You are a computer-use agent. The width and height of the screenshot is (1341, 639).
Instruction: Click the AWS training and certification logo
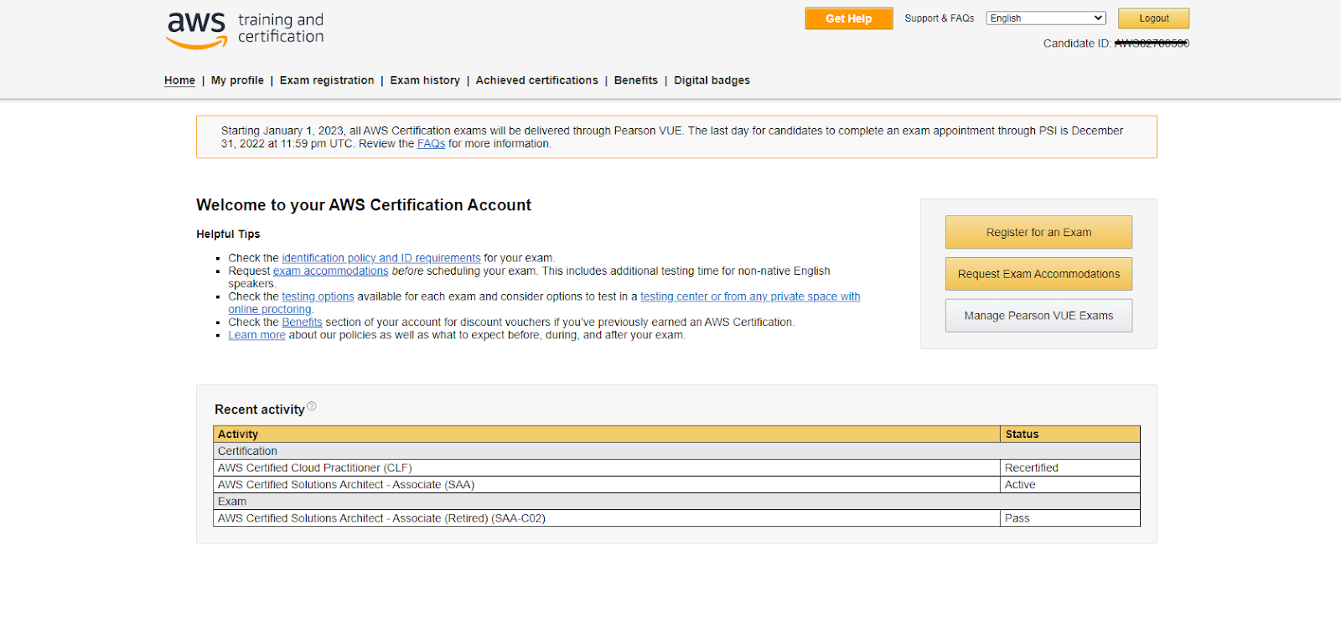(x=245, y=30)
